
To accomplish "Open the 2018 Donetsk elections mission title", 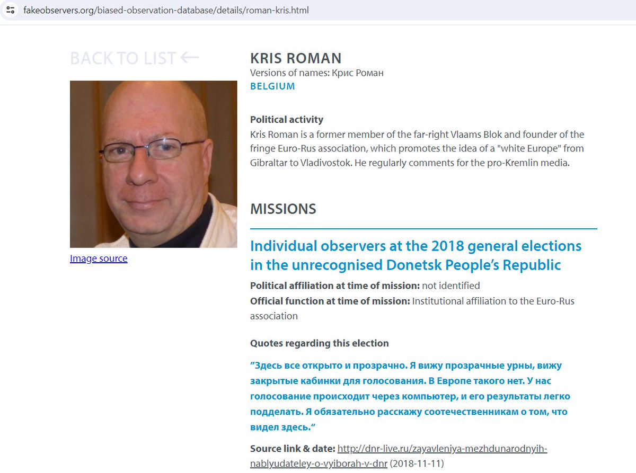I will [x=416, y=255].
